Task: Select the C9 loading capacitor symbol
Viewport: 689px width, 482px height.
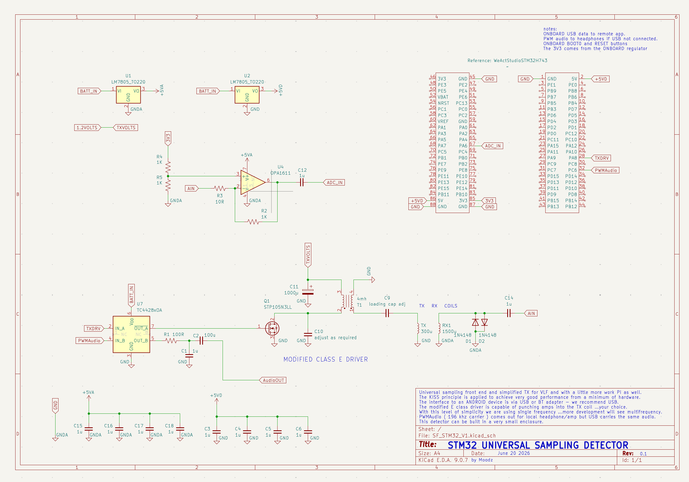Action: tap(387, 313)
